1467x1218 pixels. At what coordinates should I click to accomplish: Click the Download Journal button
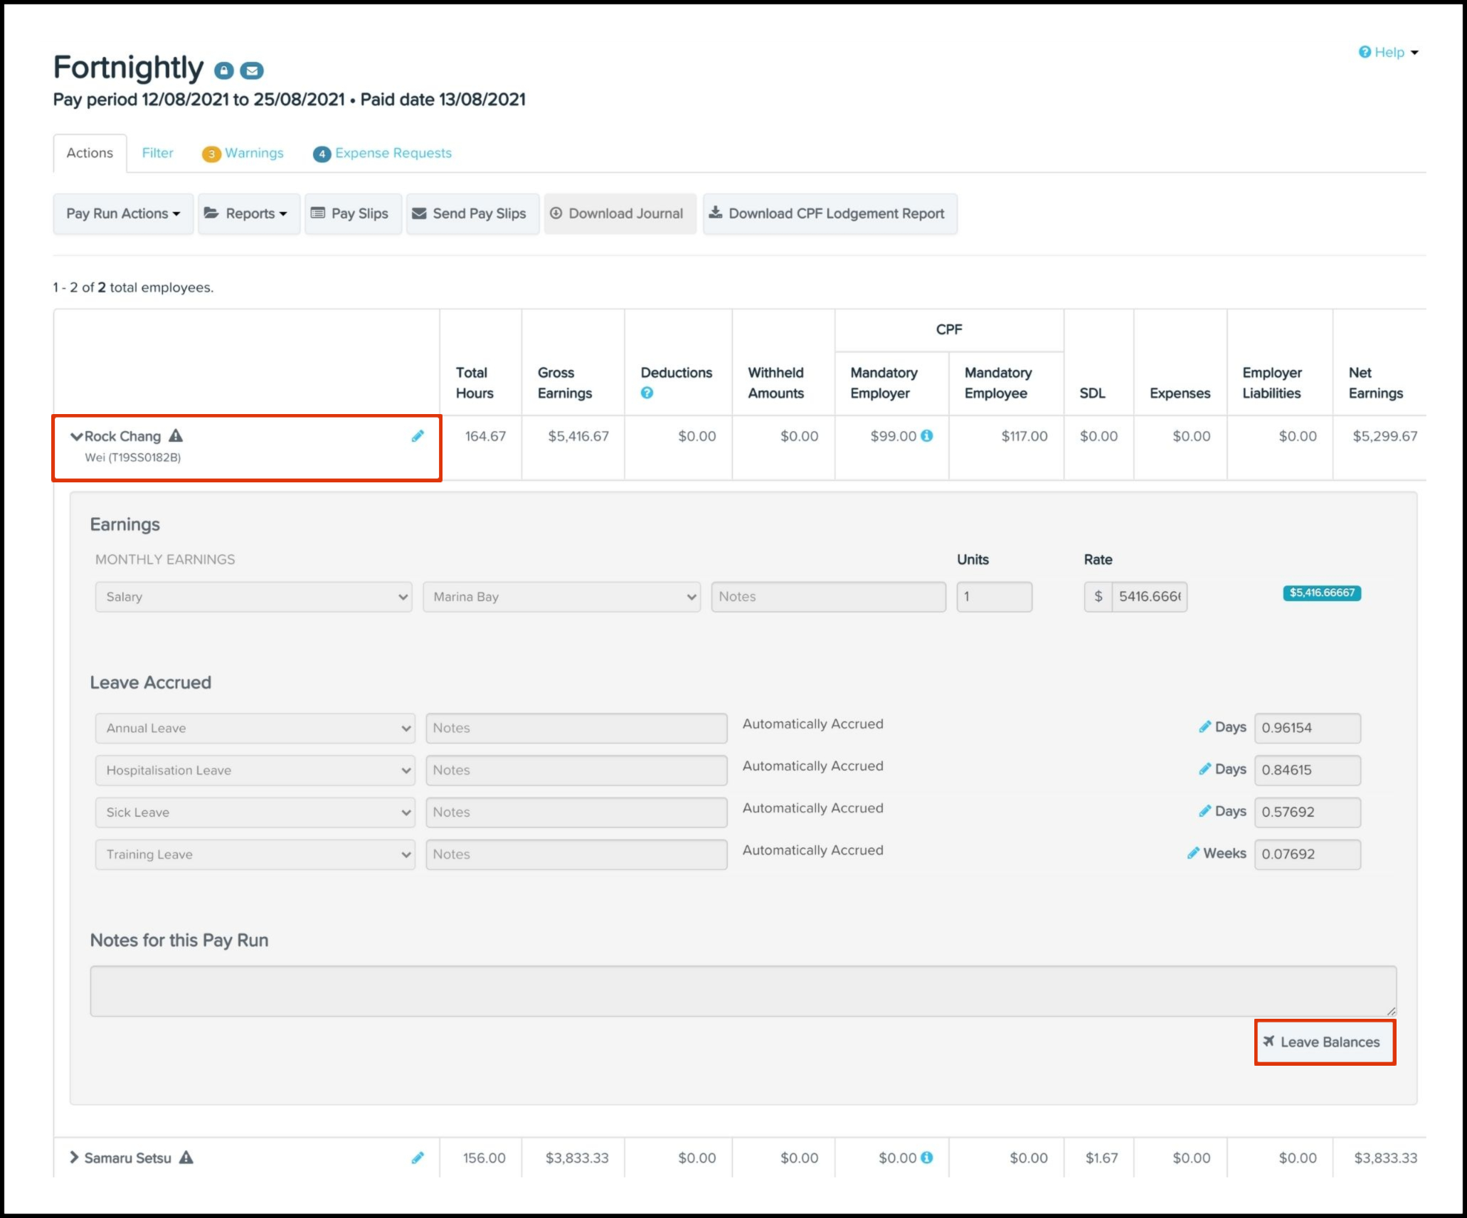pyautogui.click(x=620, y=213)
